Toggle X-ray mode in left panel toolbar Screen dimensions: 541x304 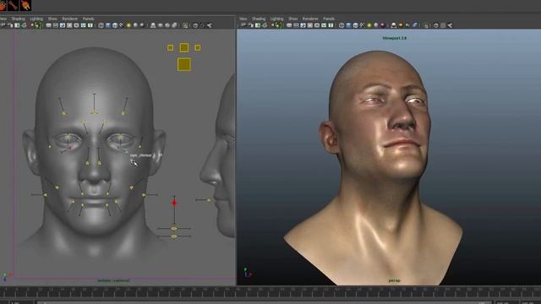tap(195, 25)
